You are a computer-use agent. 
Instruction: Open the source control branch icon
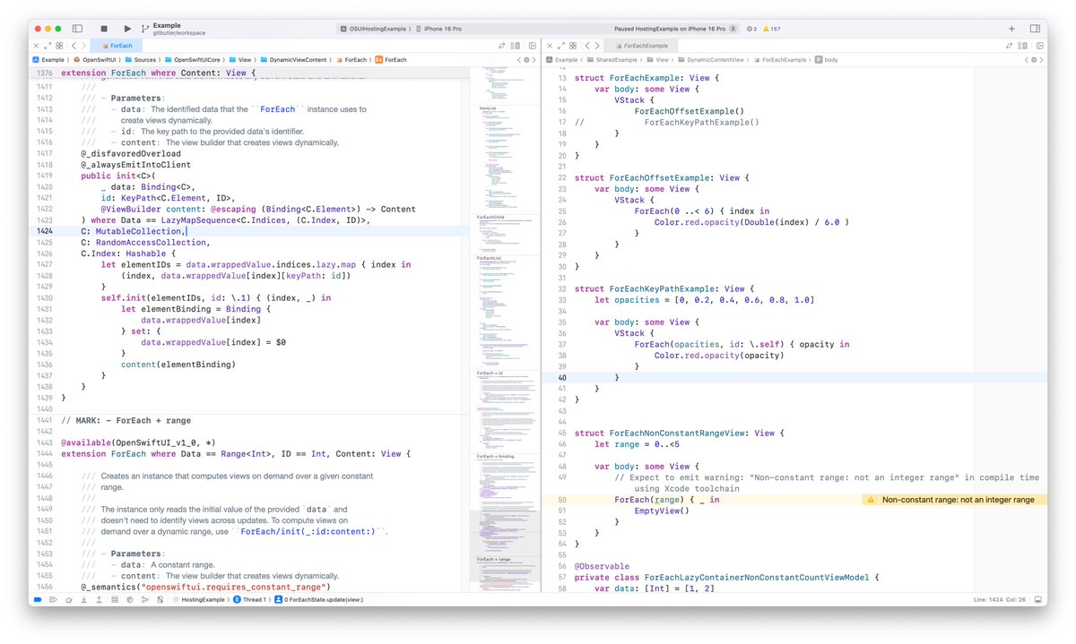pos(145,30)
